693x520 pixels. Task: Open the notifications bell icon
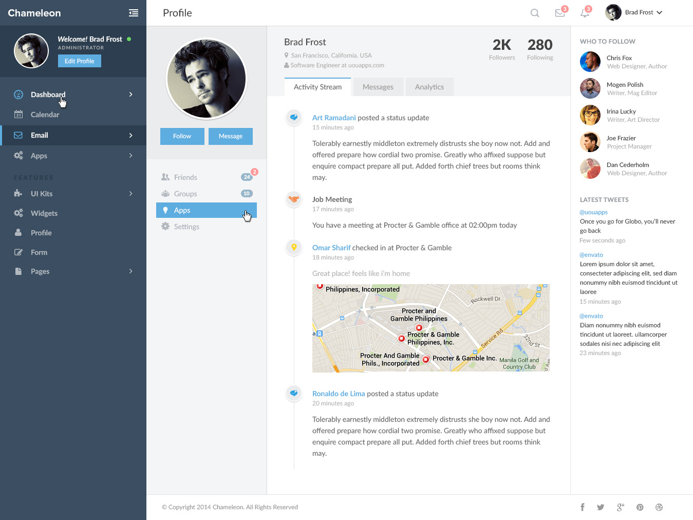[x=585, y=13]
